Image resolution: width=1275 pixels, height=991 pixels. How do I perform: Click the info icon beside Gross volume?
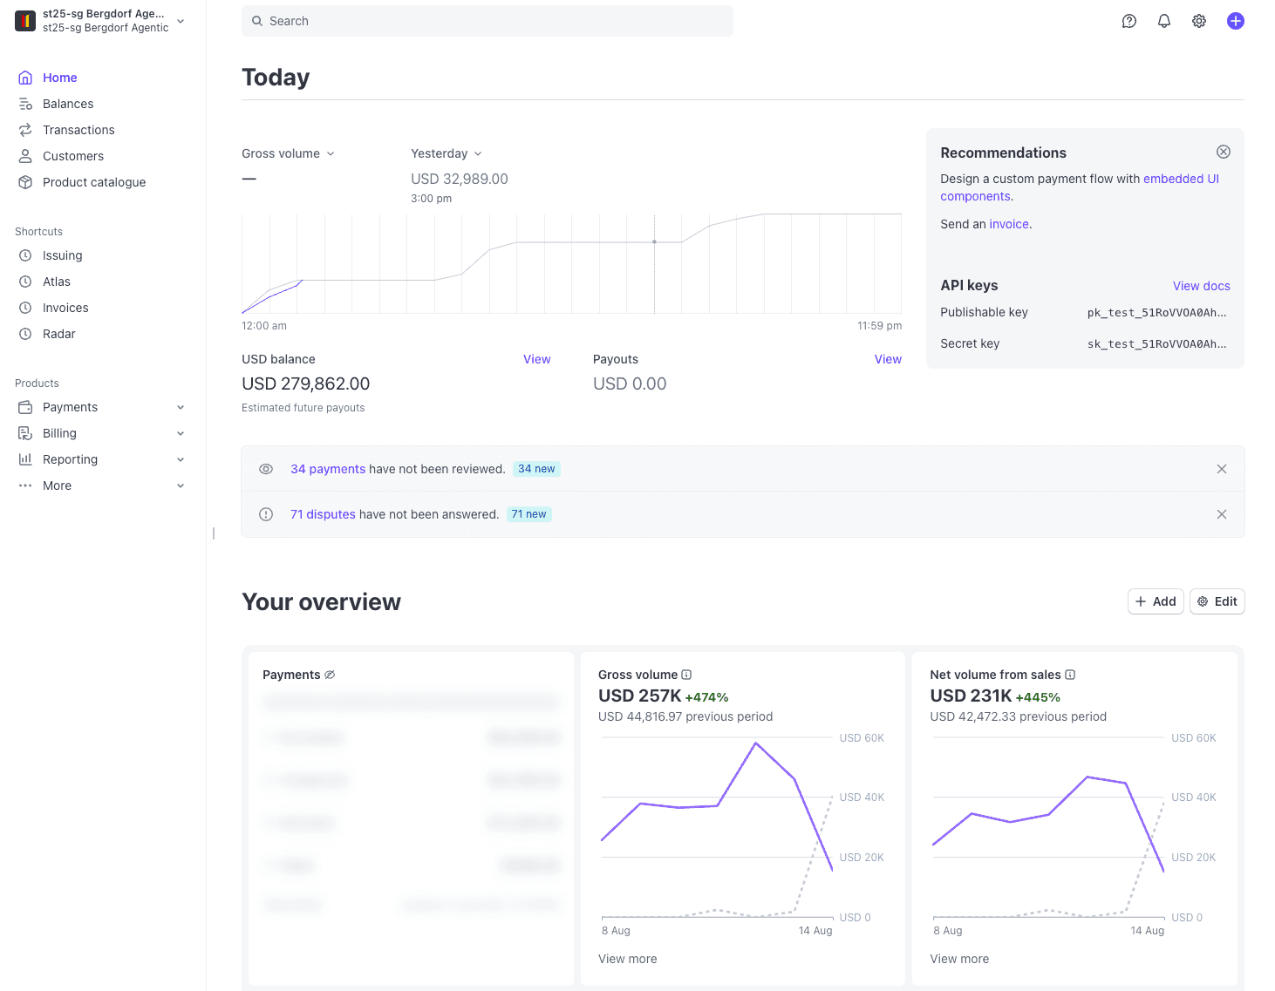point(686,675)
